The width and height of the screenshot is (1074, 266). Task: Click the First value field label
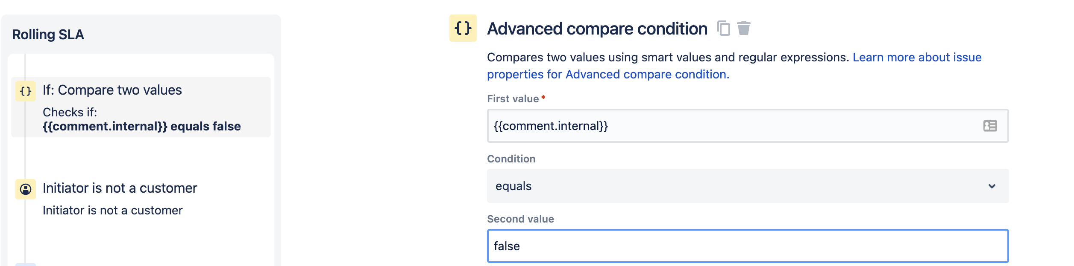click(x=513, y=99)
